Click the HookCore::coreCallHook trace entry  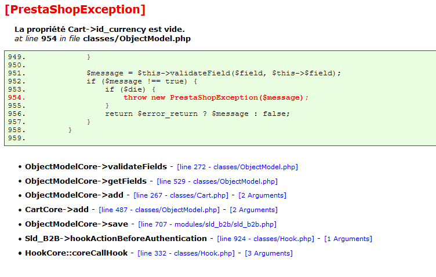[76, 253]
